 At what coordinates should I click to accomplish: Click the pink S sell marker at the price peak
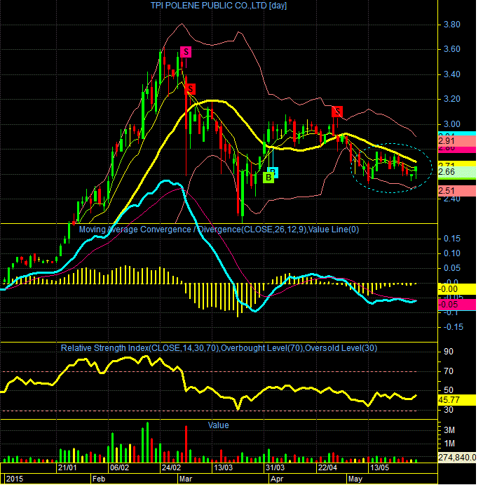[186, 52]
